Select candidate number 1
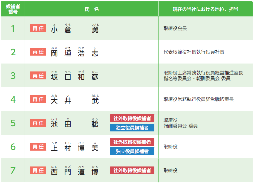The height and width of the screenshot is (184, 254). coord(13,28)
